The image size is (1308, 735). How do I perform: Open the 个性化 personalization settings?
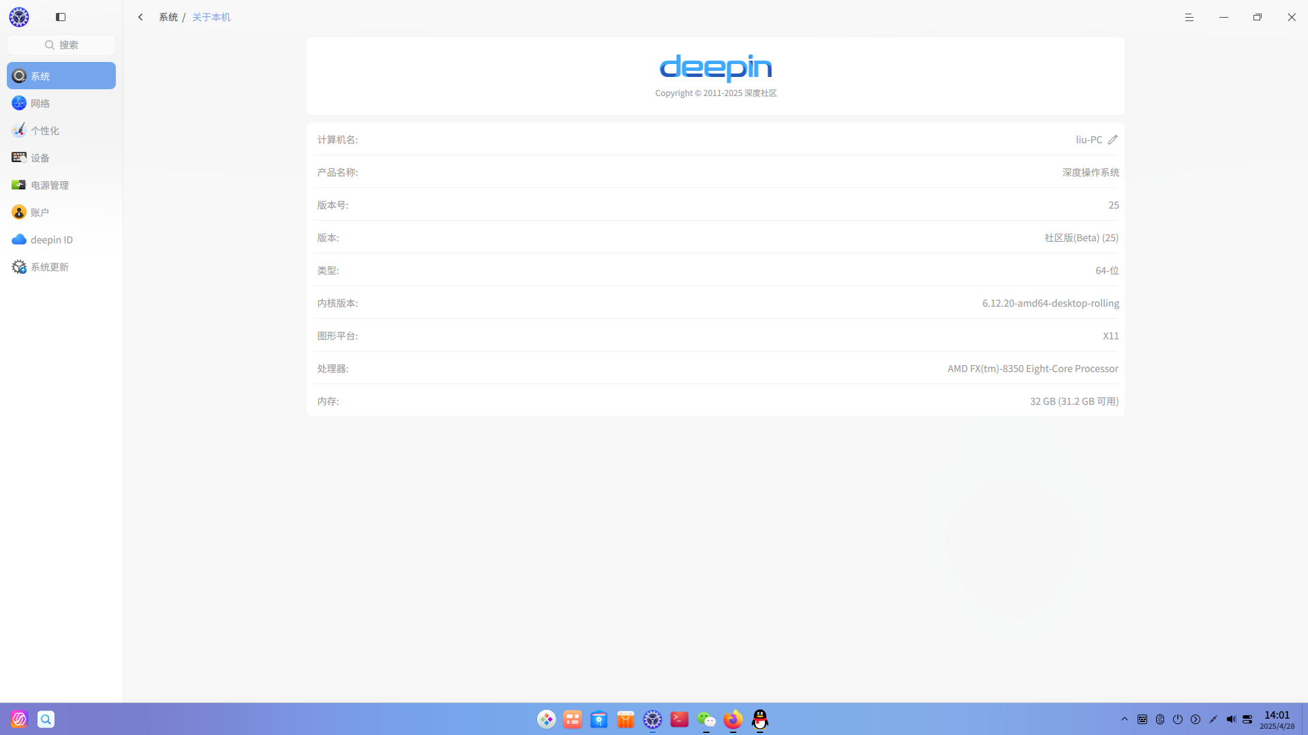pos(61,130)
